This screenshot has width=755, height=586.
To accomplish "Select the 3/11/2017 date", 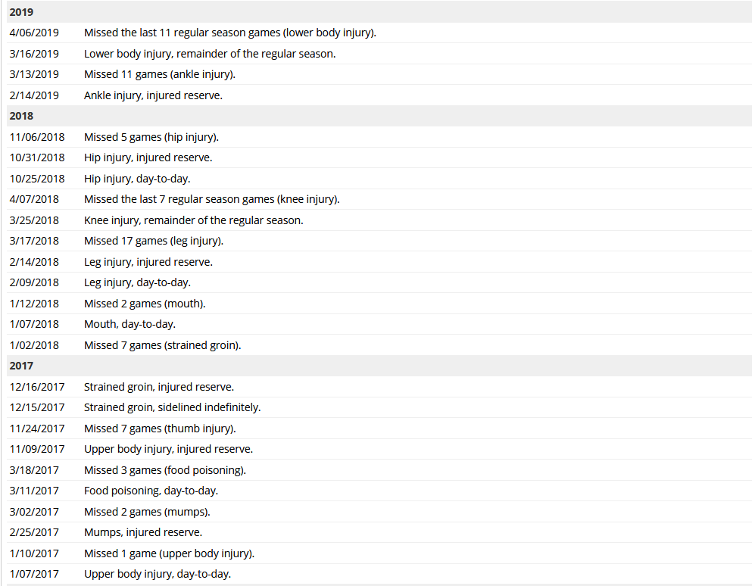I will tap(34, 491).
